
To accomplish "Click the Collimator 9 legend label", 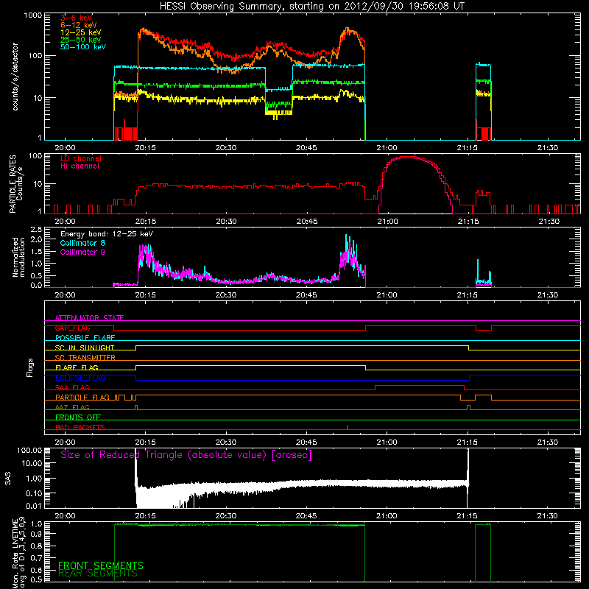I will pos(82,252).
